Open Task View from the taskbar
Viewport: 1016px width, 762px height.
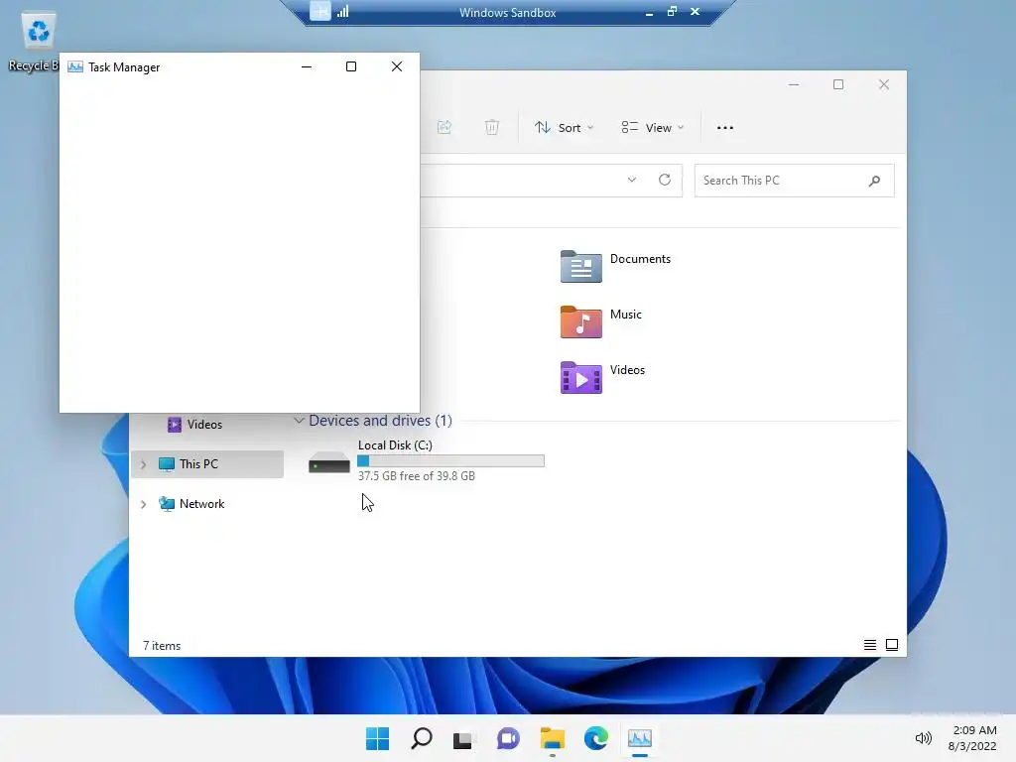click(464, 738)
